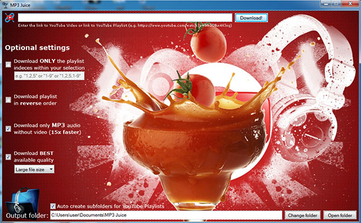Toggle Auto create subfolders for YouTube Playlists

point(53,206)
